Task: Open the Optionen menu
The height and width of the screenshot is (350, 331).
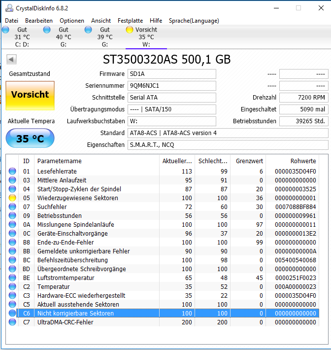Action: pyautogui.click(x=72, y=21)
